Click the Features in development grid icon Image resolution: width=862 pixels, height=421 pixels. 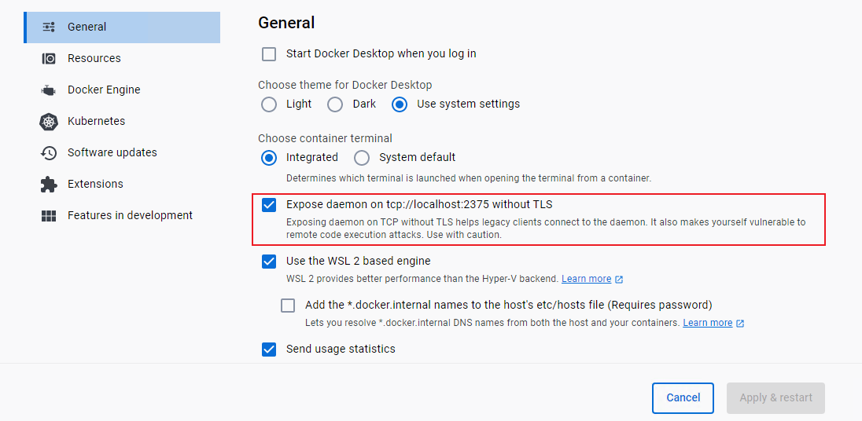[49, 216]
